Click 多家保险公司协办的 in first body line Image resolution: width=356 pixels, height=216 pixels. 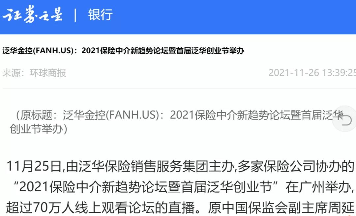(x=296, y=166)
